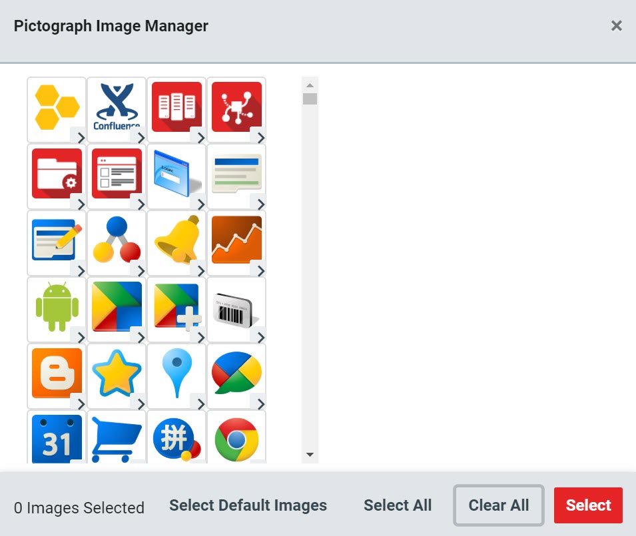Viewport: 636px width, 536px height.
Task: Choose the page with pencil image
Action: point(57,240)
